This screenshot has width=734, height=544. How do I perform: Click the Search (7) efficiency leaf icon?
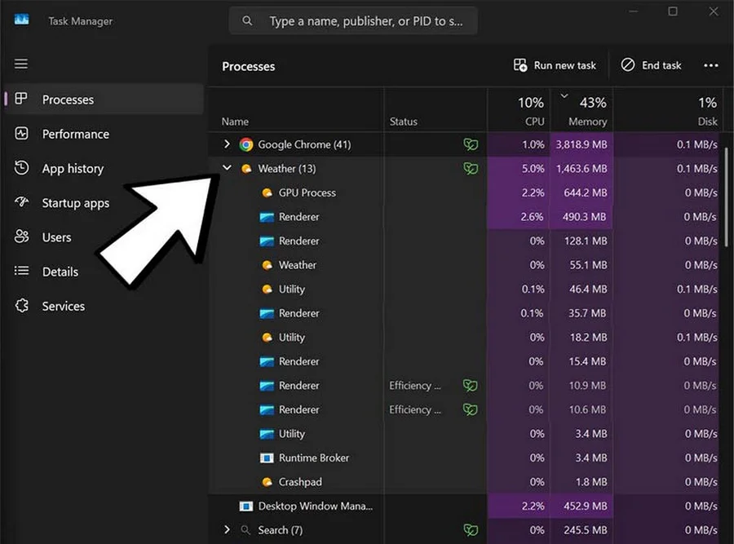(471, 530)
